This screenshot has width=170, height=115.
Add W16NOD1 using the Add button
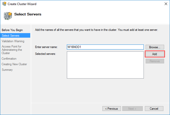(155, 54)
